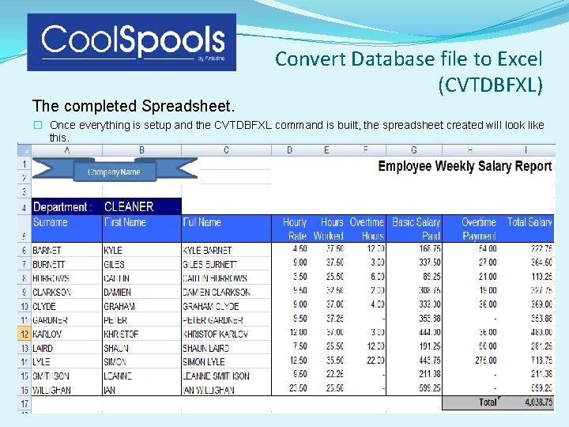Select the 369.00 total salary cell
The height and width of the screenshot is (427, 569).
pyautogui.click(x=526, y=304)
